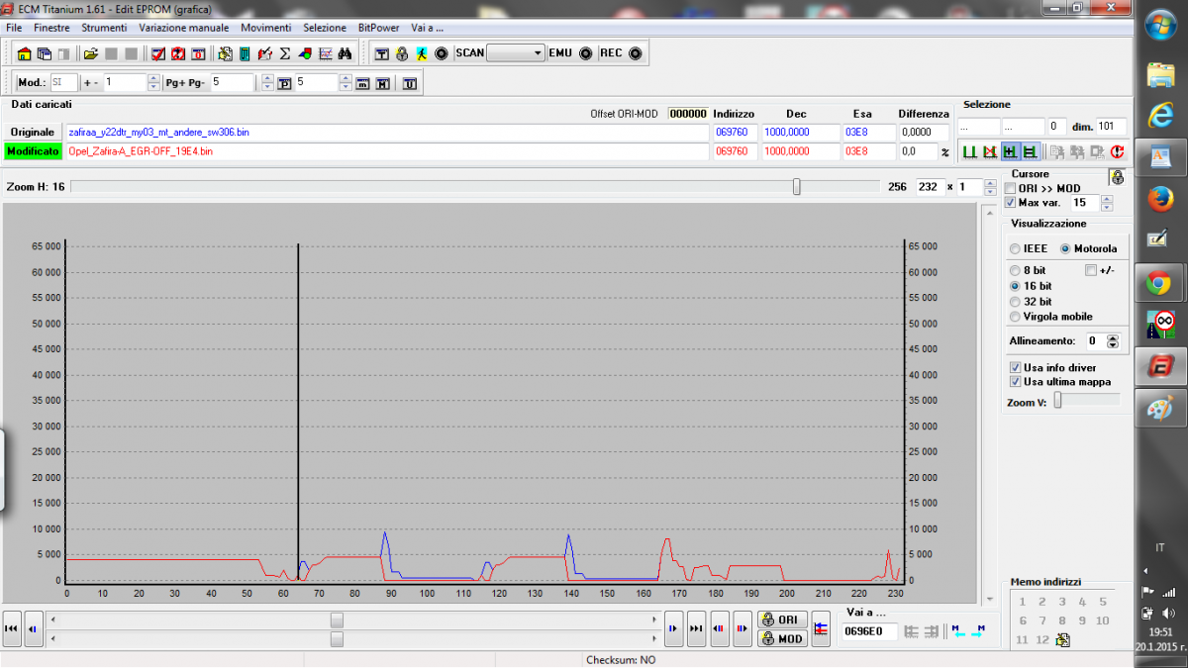Increase the Max var. value spinner
This screenshot has height=668, width=1188.
[1107, 198]
